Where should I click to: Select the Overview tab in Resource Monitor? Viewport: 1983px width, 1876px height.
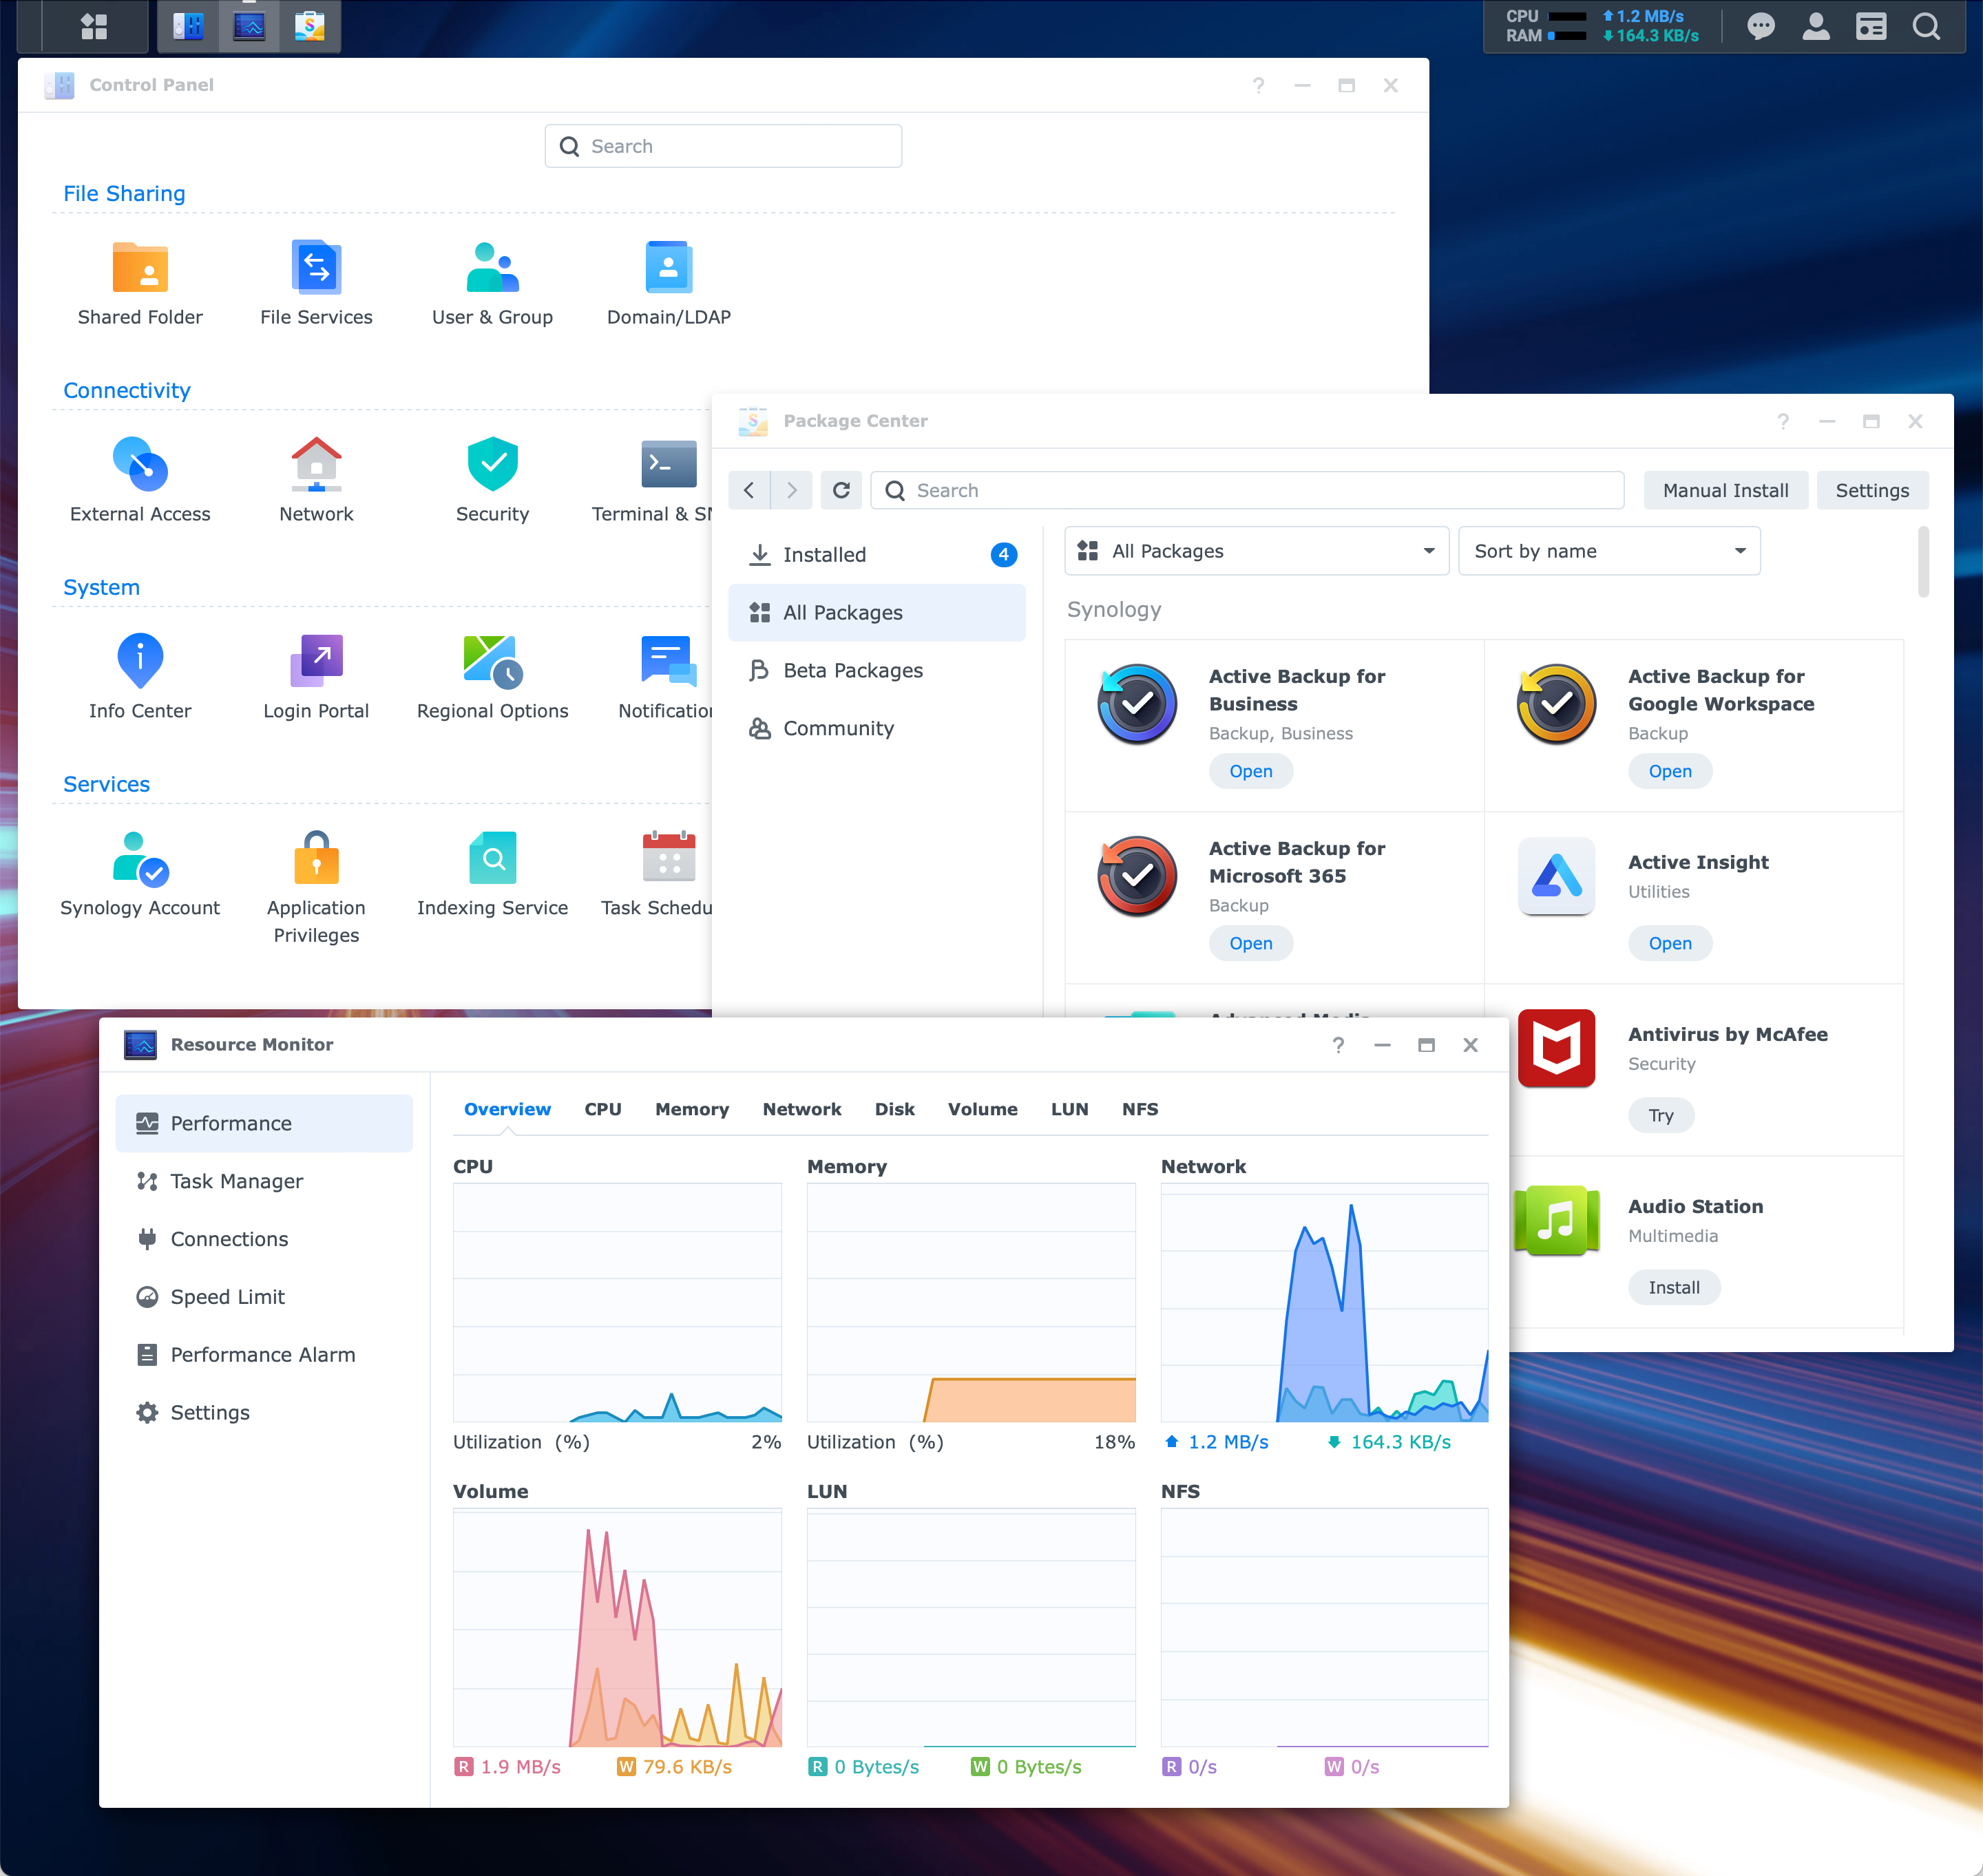click(507, 1109)
